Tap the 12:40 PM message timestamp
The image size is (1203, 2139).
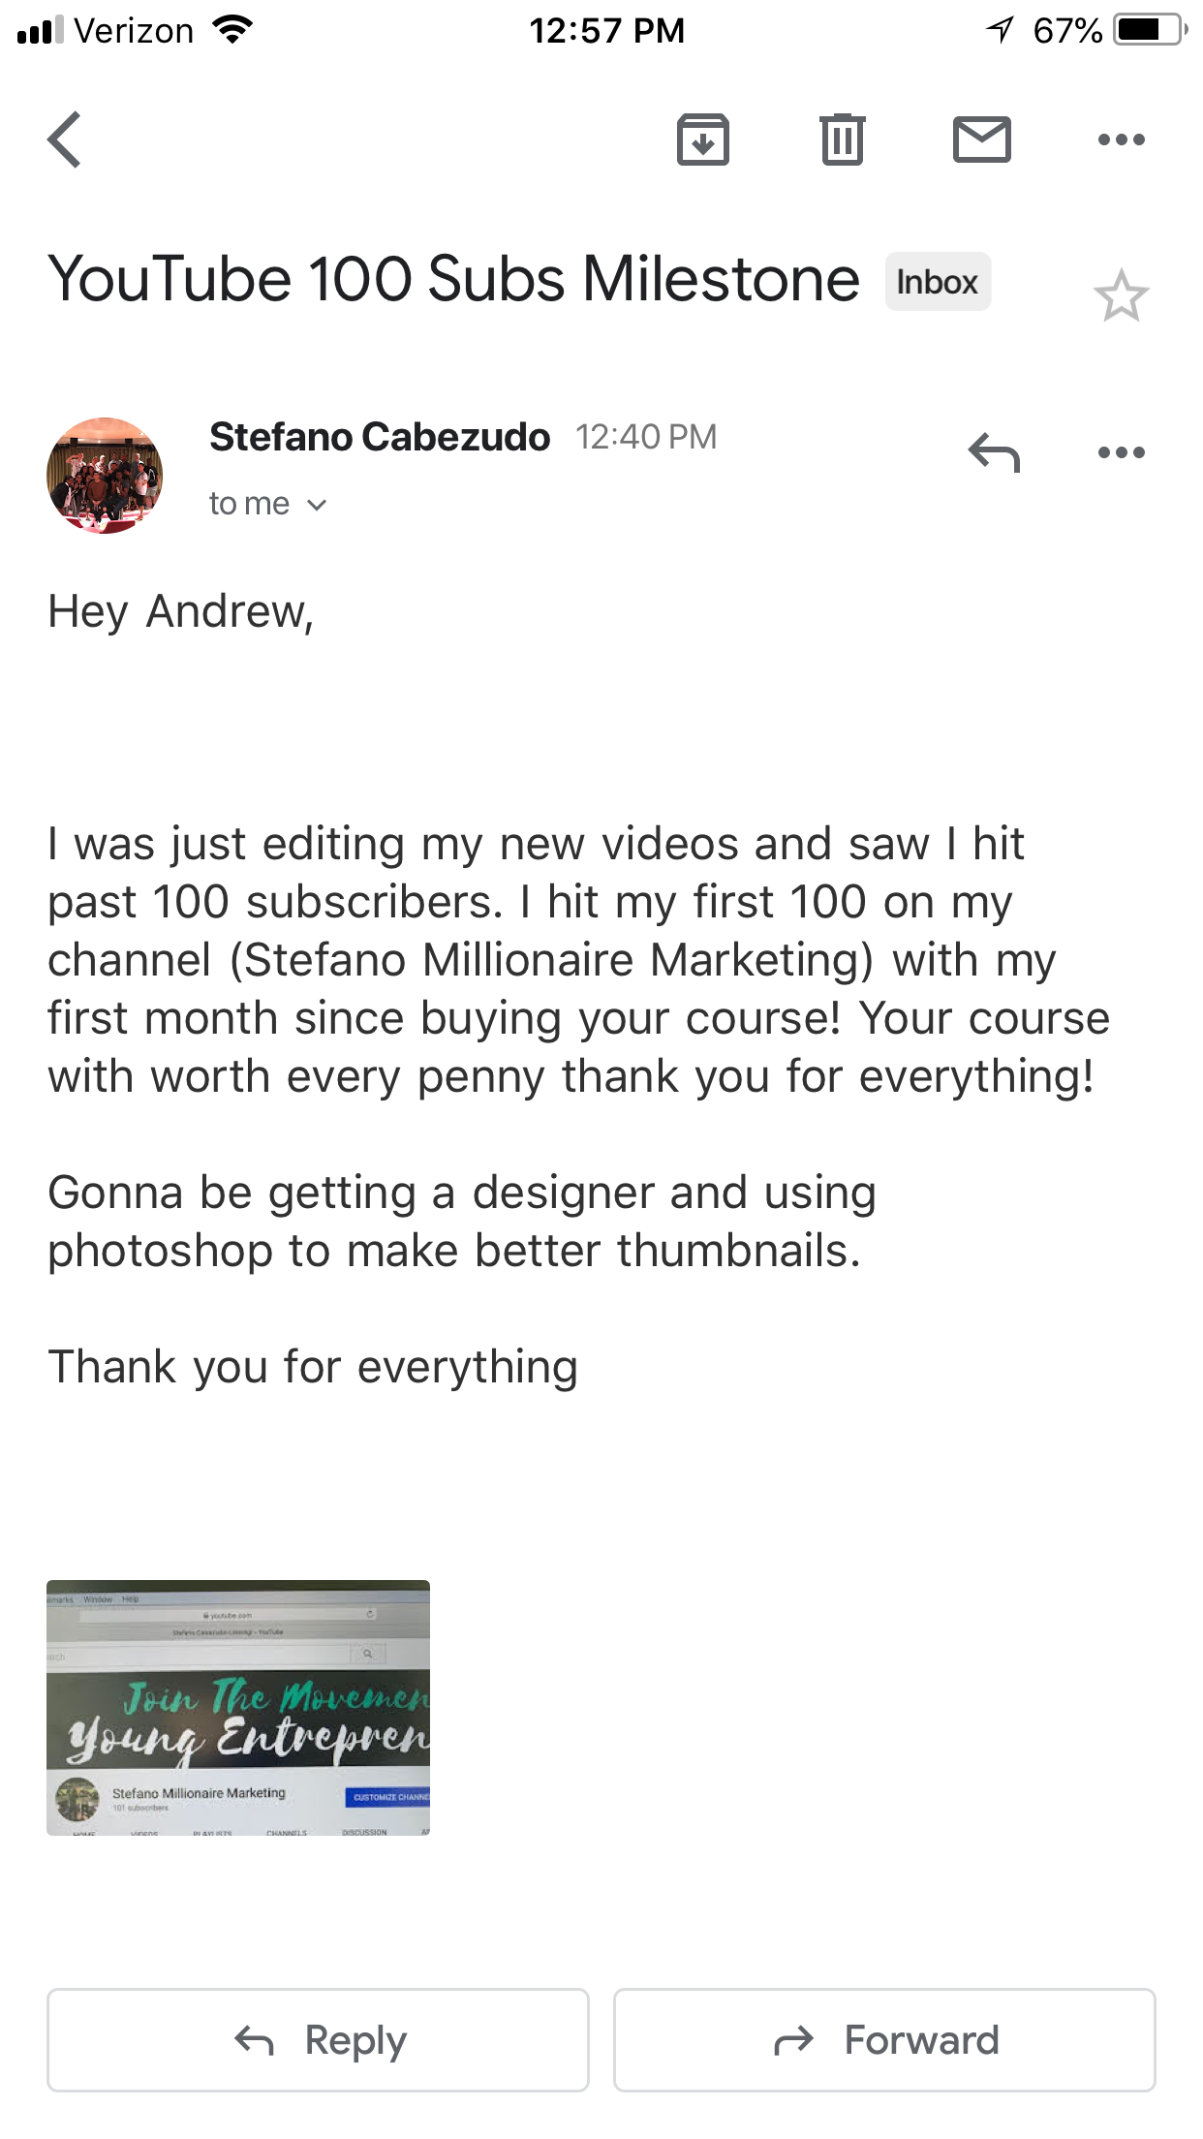pyautogui.click(x=646, y=437)
